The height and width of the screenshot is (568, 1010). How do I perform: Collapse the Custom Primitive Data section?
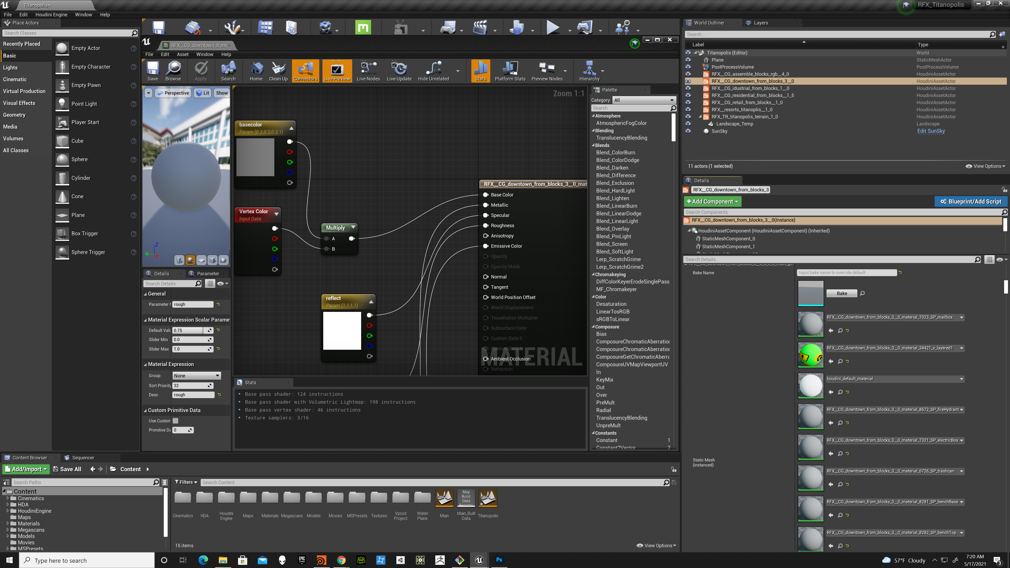[x=145, y=410]
